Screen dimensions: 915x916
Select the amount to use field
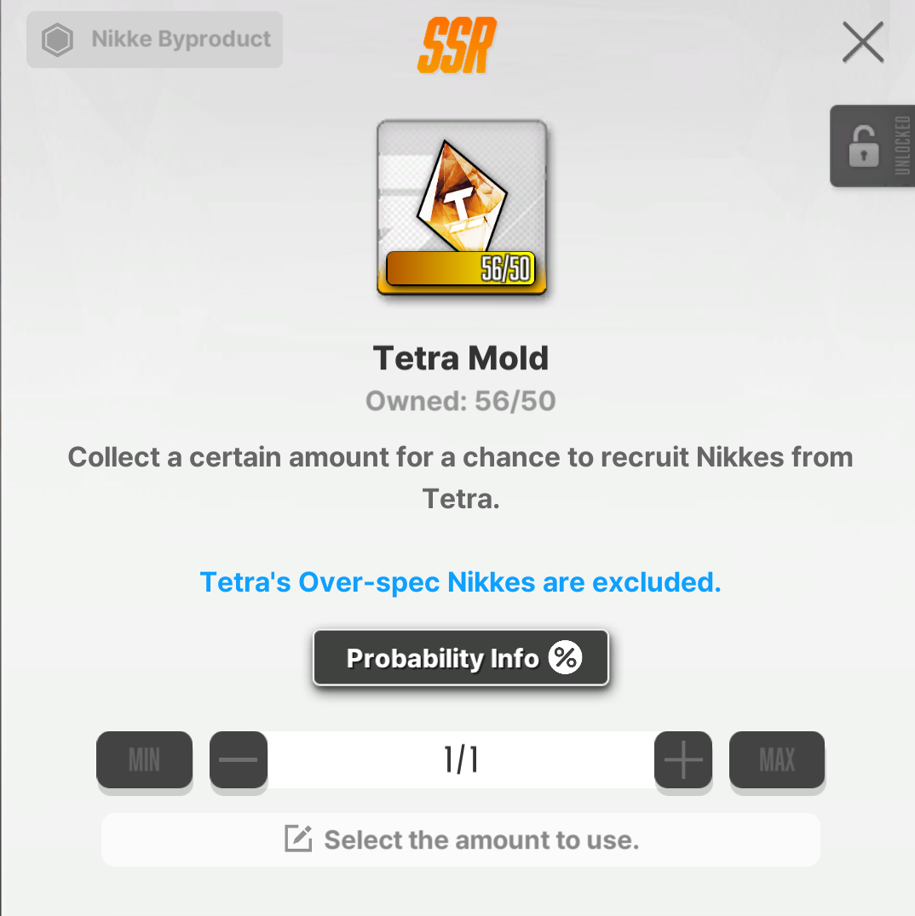[461, 839]
